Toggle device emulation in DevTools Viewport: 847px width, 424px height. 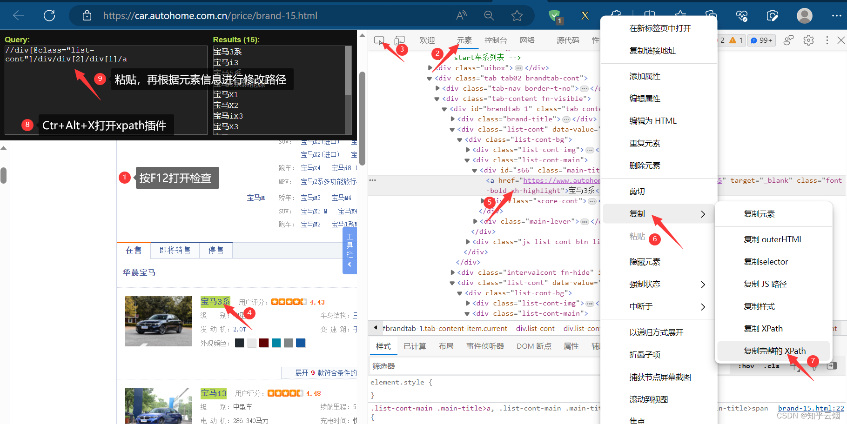click(400, 40)
